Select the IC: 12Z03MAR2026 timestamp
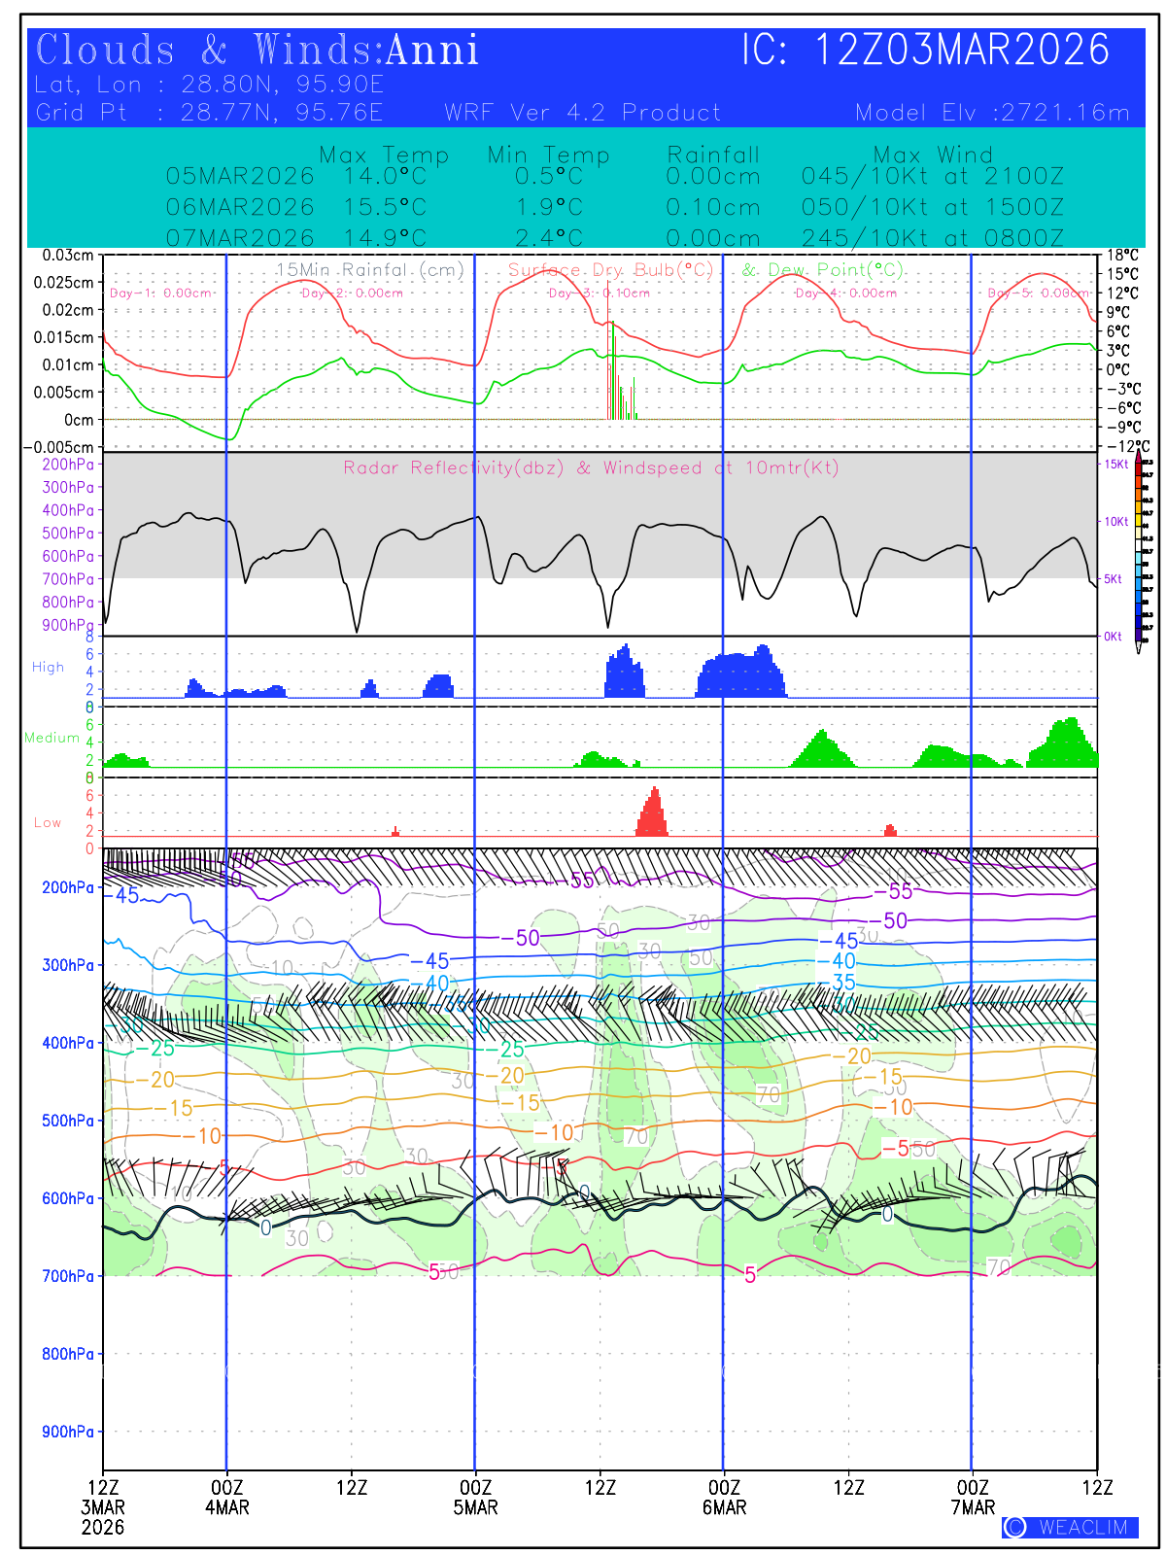This screenshot has height=1555, width=1166. pyautogui.click(x=925, y=51)
